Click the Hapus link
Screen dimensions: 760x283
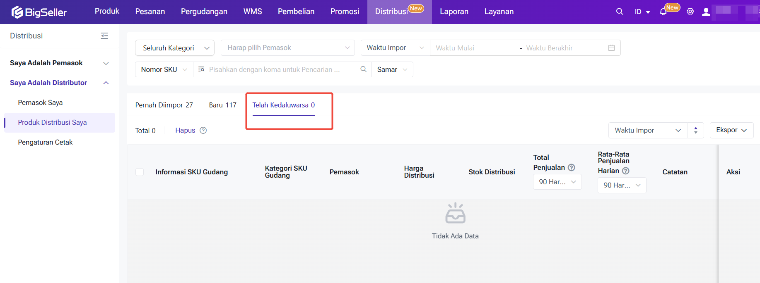185,131
